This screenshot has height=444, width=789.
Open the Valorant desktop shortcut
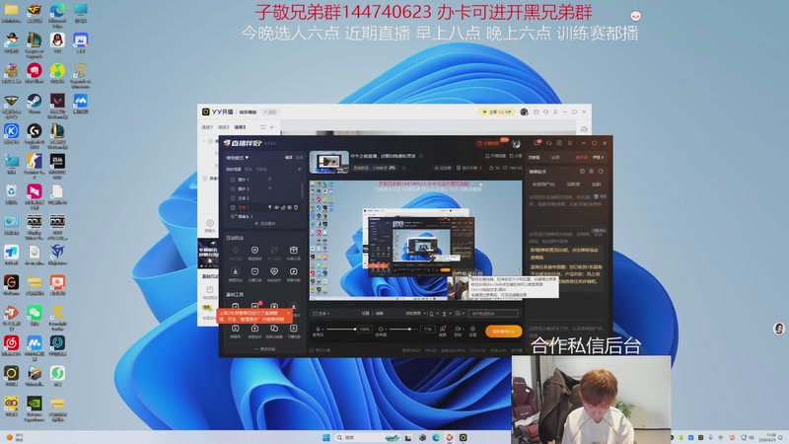pos(57,102)
